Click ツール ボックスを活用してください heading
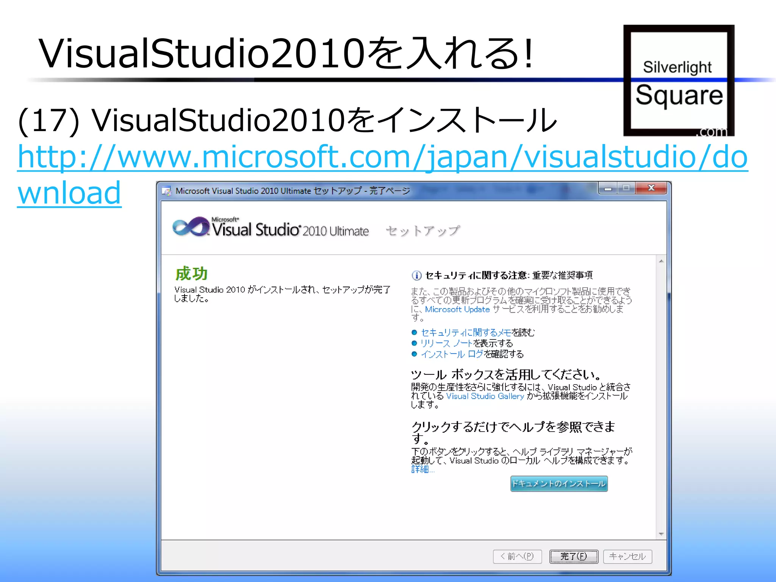776x582 pixels. point(506,375)
